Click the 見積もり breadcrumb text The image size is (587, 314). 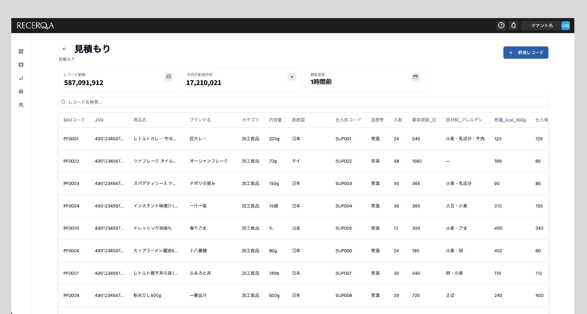click(67, 59)
